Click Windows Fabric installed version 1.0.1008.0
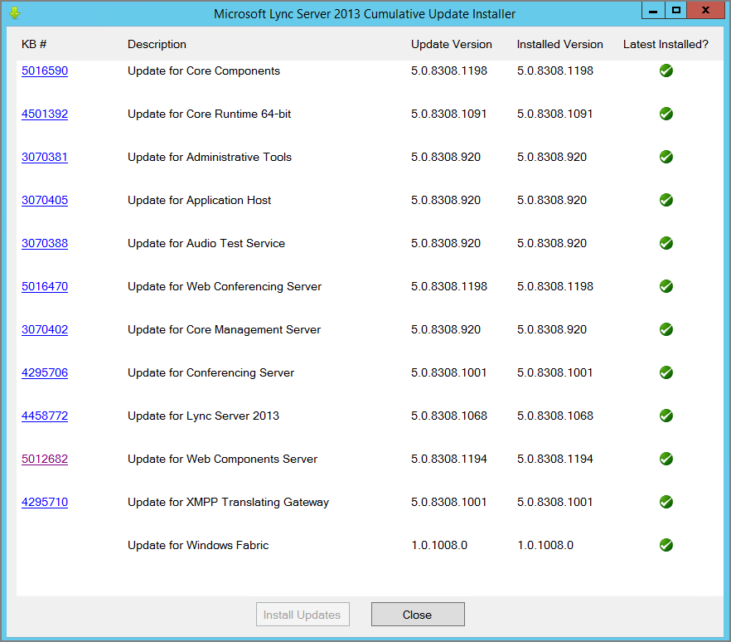The image size is (731, 642). click(x=545, y=546)
